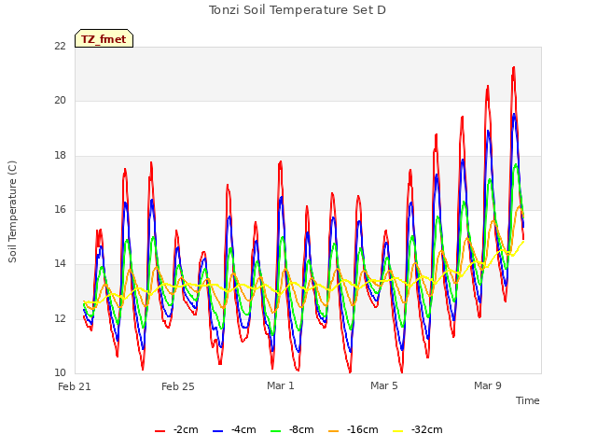Click the 12 y-axis tick label
This screenshot has height=448, width=597.
(60, 318)
